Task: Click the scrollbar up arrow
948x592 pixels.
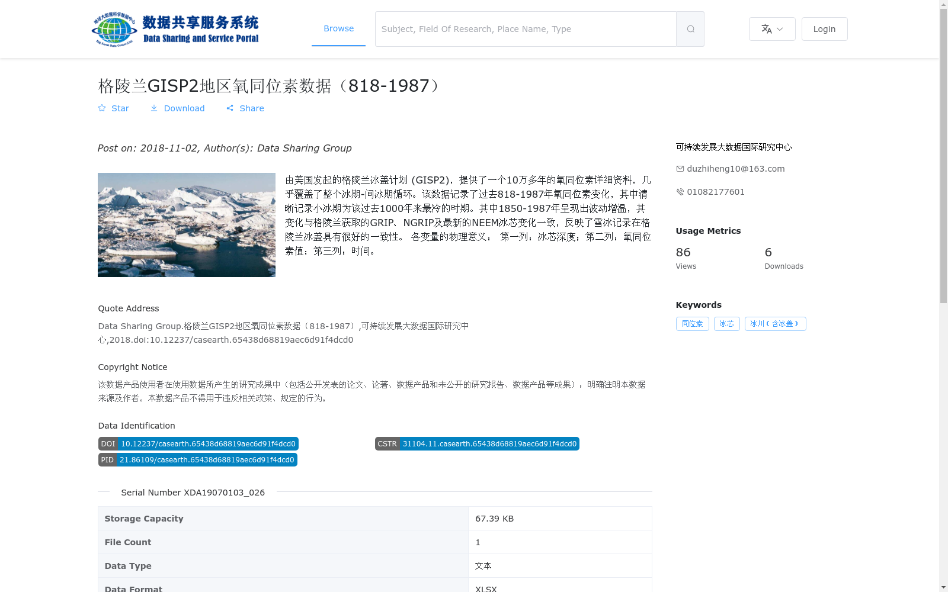Action: point(943,5)
